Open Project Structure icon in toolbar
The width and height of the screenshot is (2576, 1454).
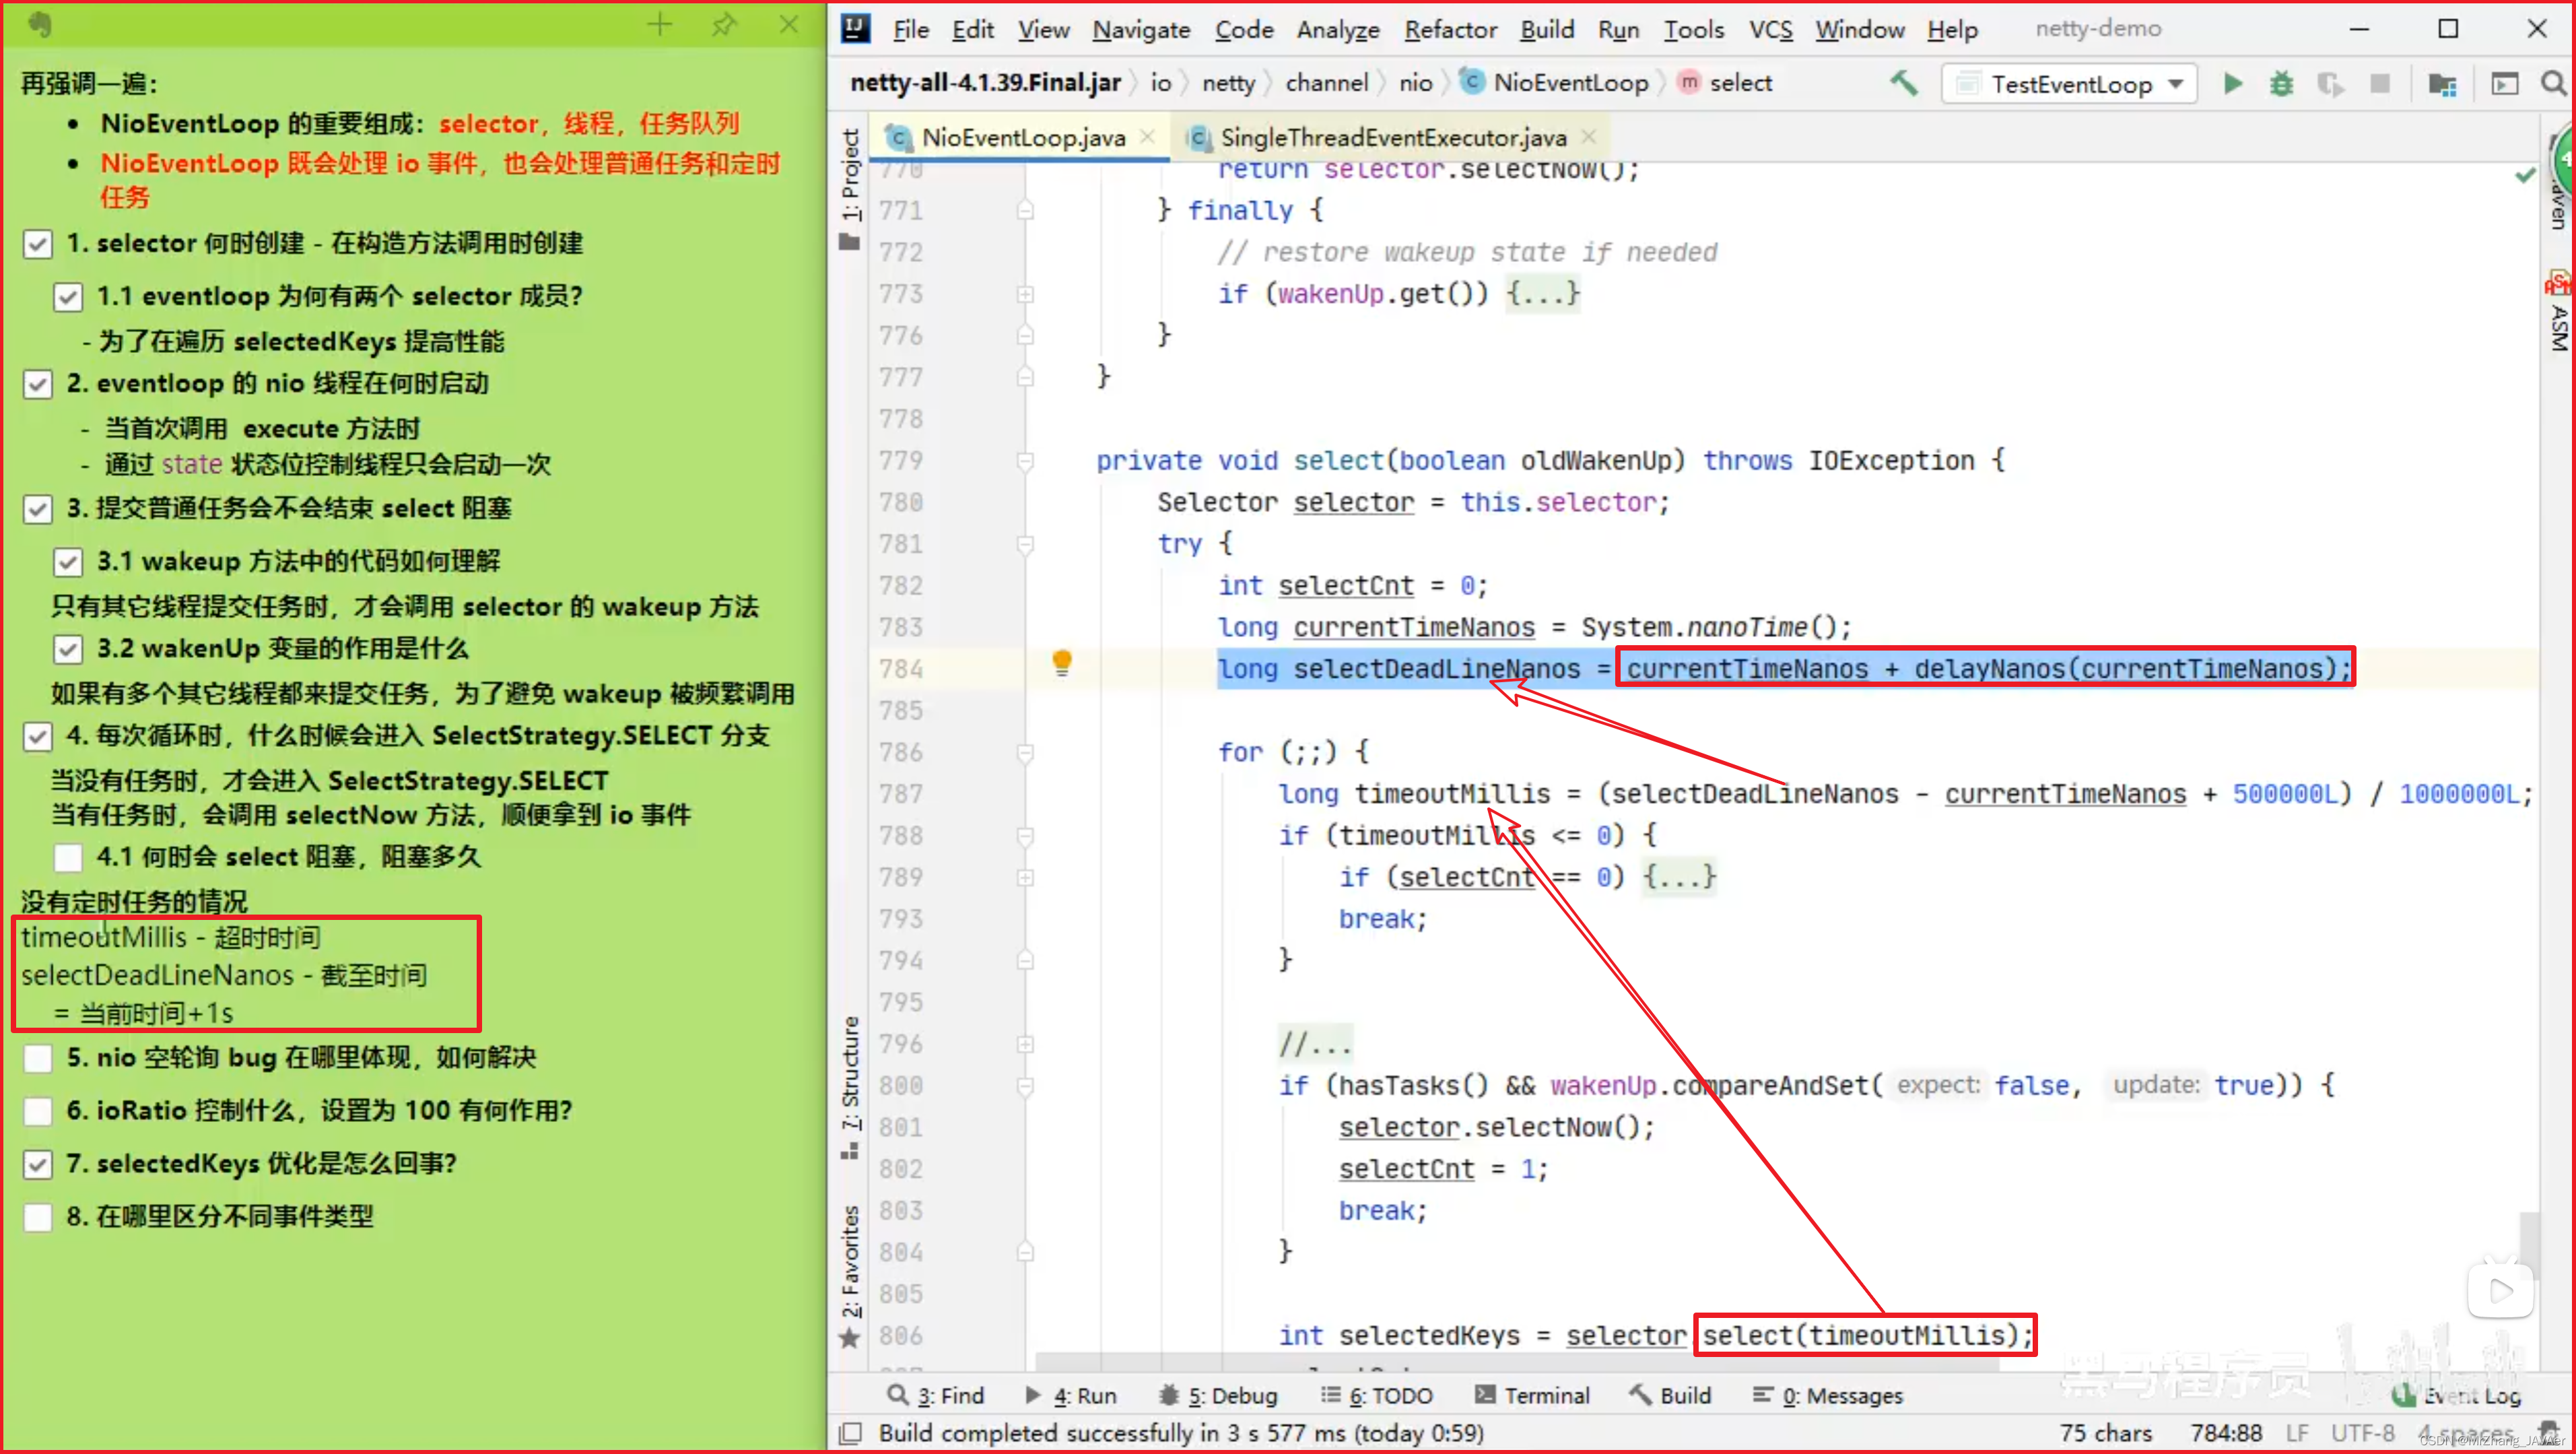tap(2442, 84)
